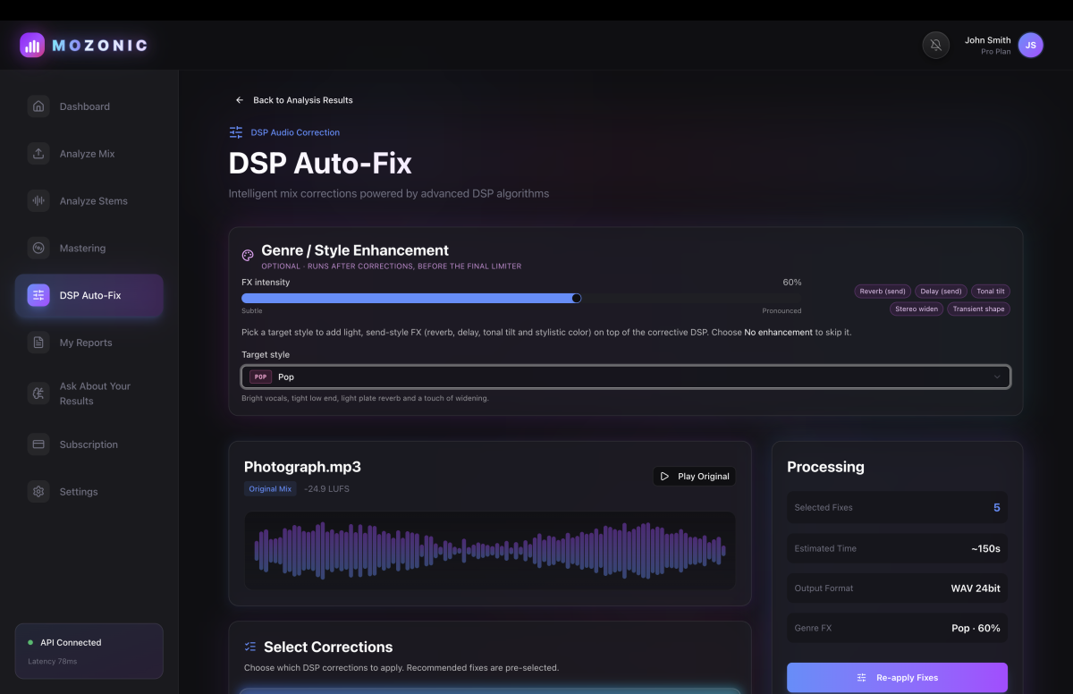Open the JS user avatar
Screen dimensions: 1073x694
coord(1030,45)
